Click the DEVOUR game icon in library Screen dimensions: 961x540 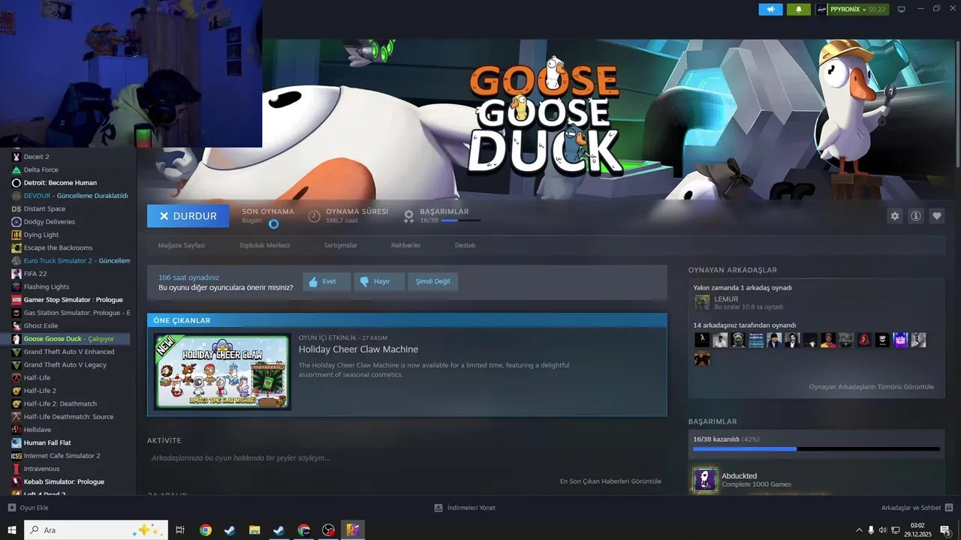pyautogui.click(x=17, y=196)
